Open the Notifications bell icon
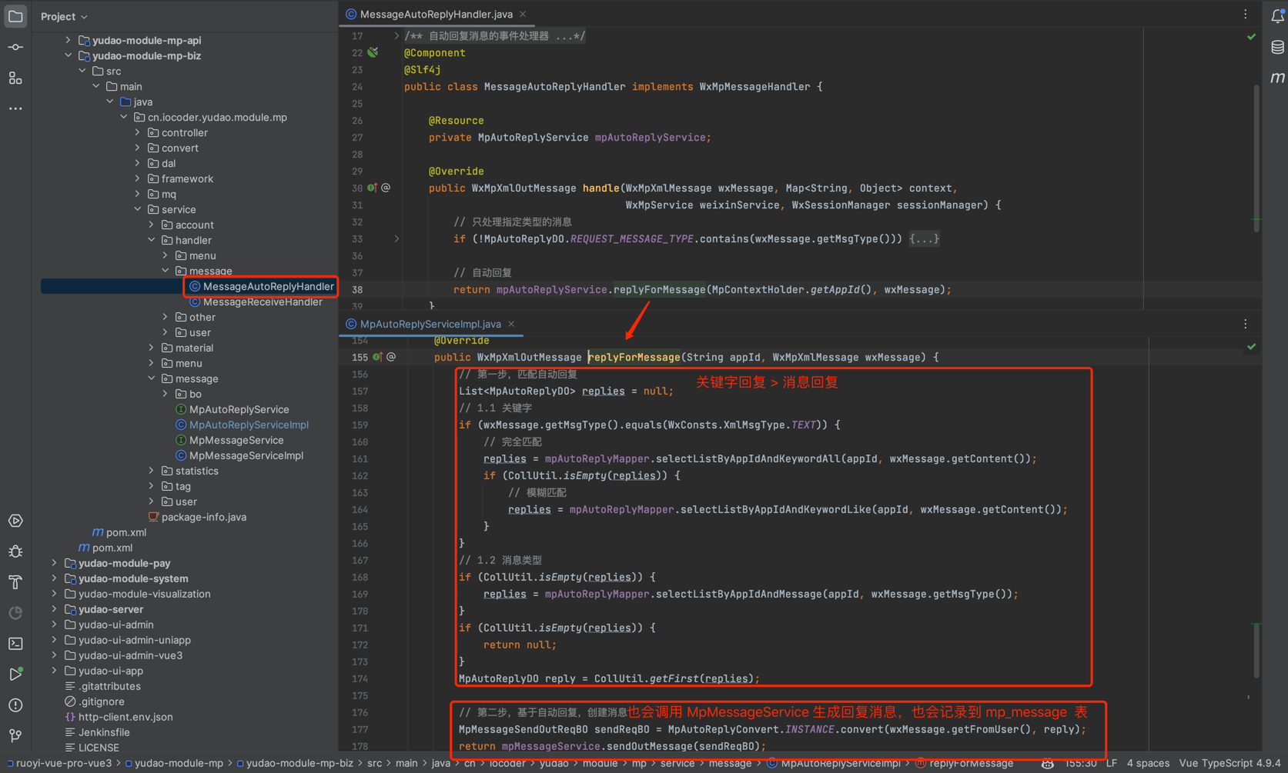Viewport: 1288px width, 773px height. pyautogui.click(x=1277, y=15)
